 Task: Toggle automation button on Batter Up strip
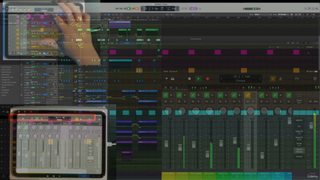click(x=220, y=95)
